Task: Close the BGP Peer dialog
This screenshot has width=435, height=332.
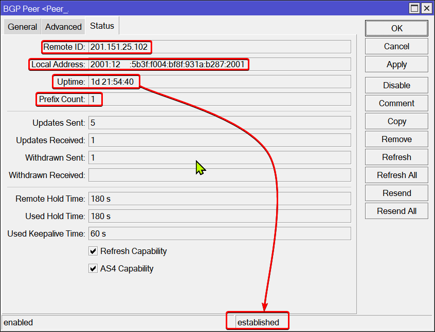Action: [x=426, y=8]
